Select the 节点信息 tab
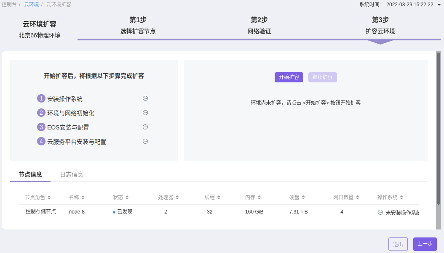The image size is (444, 253). coord(30,174)
